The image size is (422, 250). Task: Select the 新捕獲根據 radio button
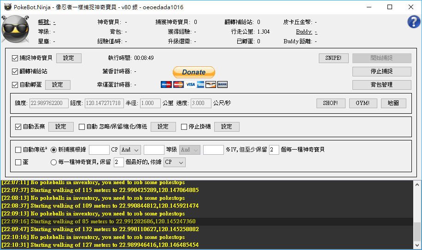(x=53, y=150)
